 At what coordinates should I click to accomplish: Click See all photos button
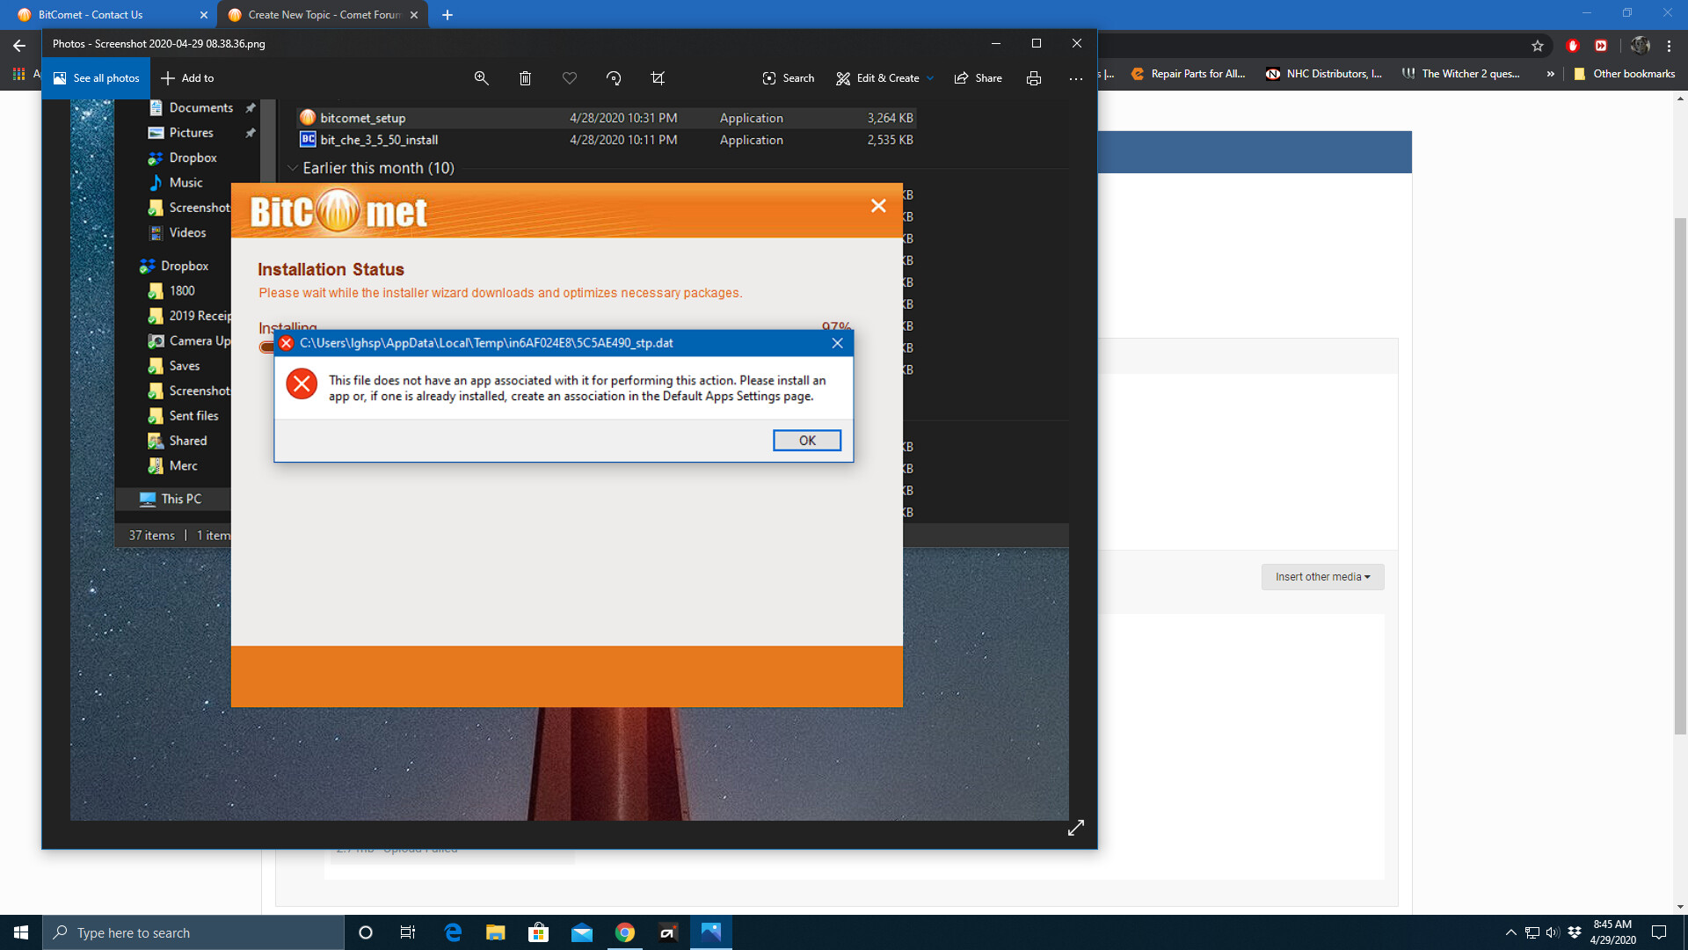pyautogui.click(x=96, y=78)
